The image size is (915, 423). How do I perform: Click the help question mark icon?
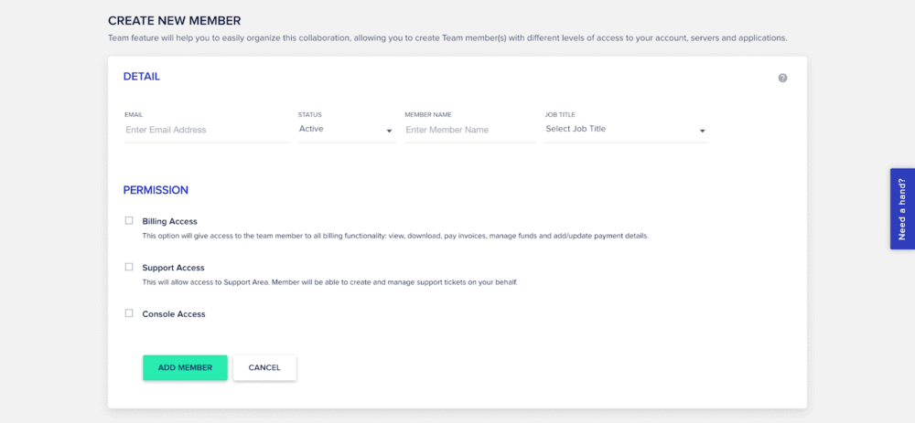tap(782, 78)
